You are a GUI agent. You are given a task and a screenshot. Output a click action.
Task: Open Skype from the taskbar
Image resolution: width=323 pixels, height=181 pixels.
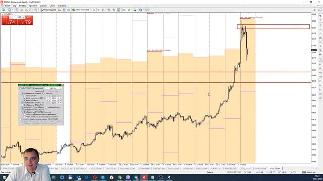click(x=103, y=177)
